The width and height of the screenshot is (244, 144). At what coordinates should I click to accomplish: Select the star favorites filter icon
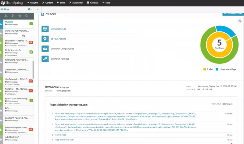click(x=20, y=16)
